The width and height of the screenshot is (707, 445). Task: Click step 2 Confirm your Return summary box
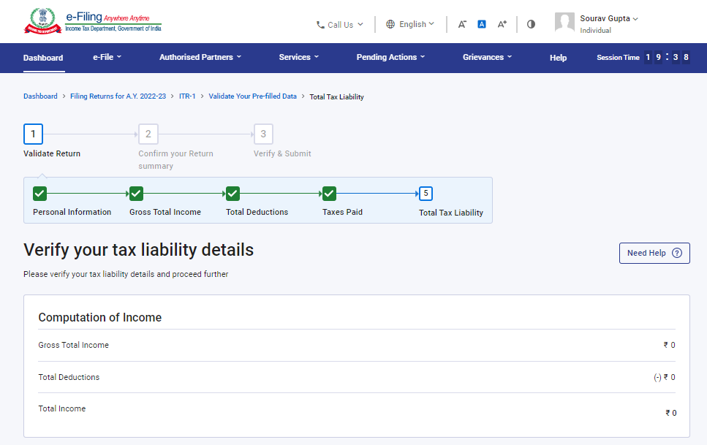148,134
